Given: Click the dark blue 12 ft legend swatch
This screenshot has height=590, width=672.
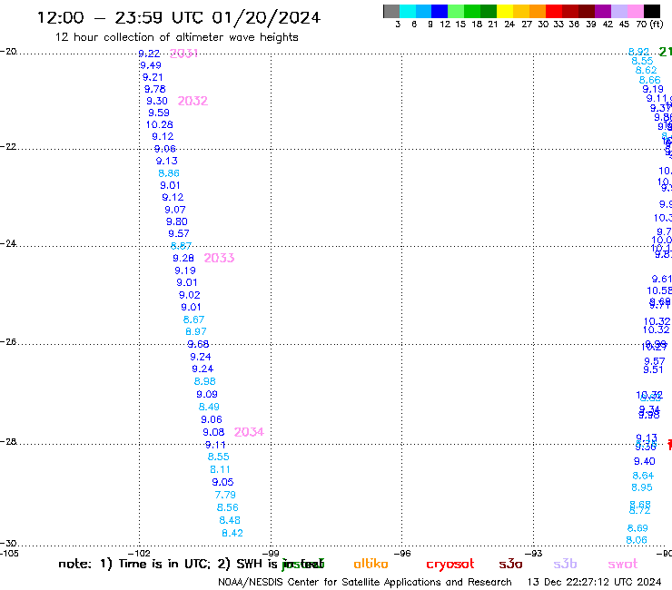Looking at the screenshot, I should pyautogui.click(x=440, y=11).
